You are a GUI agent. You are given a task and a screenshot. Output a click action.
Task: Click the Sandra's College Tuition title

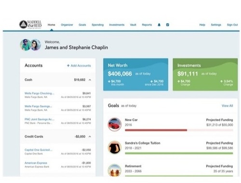[x=143, y=143]
